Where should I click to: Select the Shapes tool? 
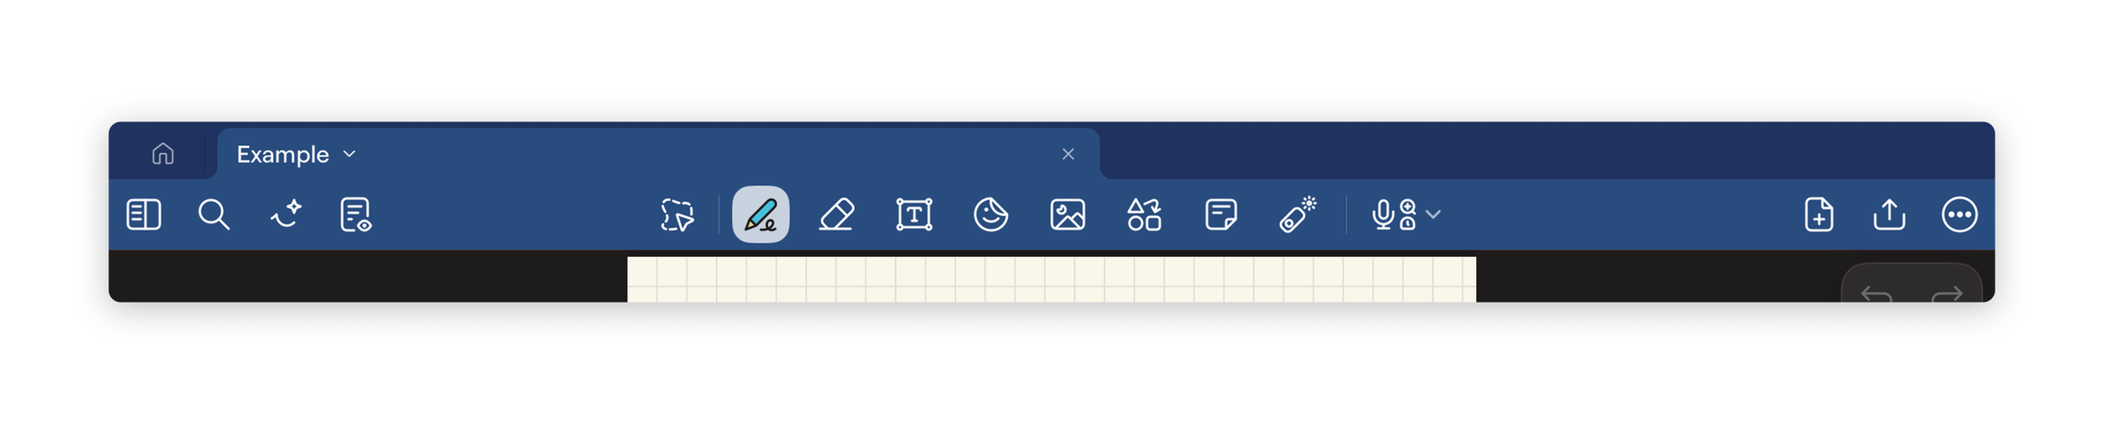point(1144,214)
